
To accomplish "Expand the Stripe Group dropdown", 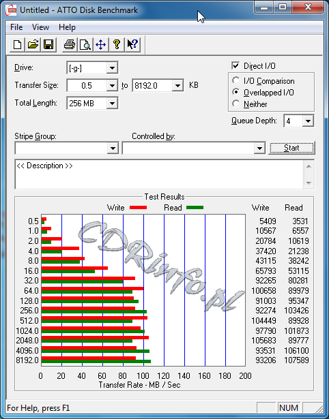I will point(113,148).
